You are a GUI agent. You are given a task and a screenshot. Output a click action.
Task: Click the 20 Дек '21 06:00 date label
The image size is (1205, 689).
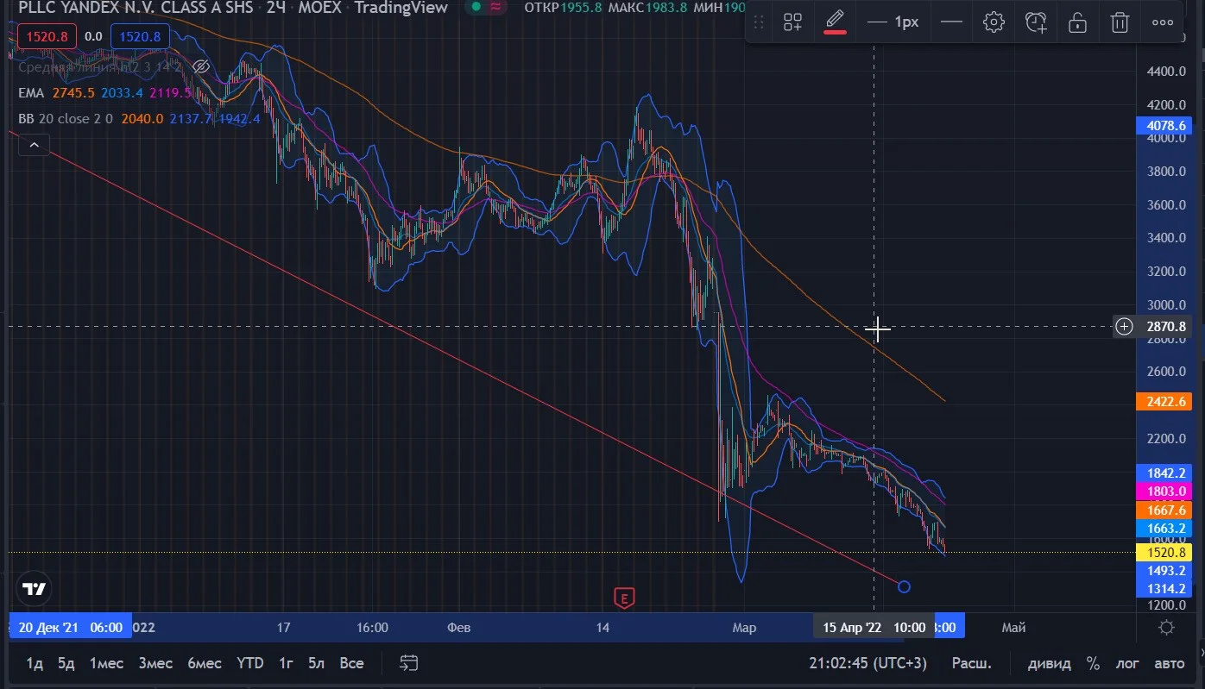pos(70,627)
